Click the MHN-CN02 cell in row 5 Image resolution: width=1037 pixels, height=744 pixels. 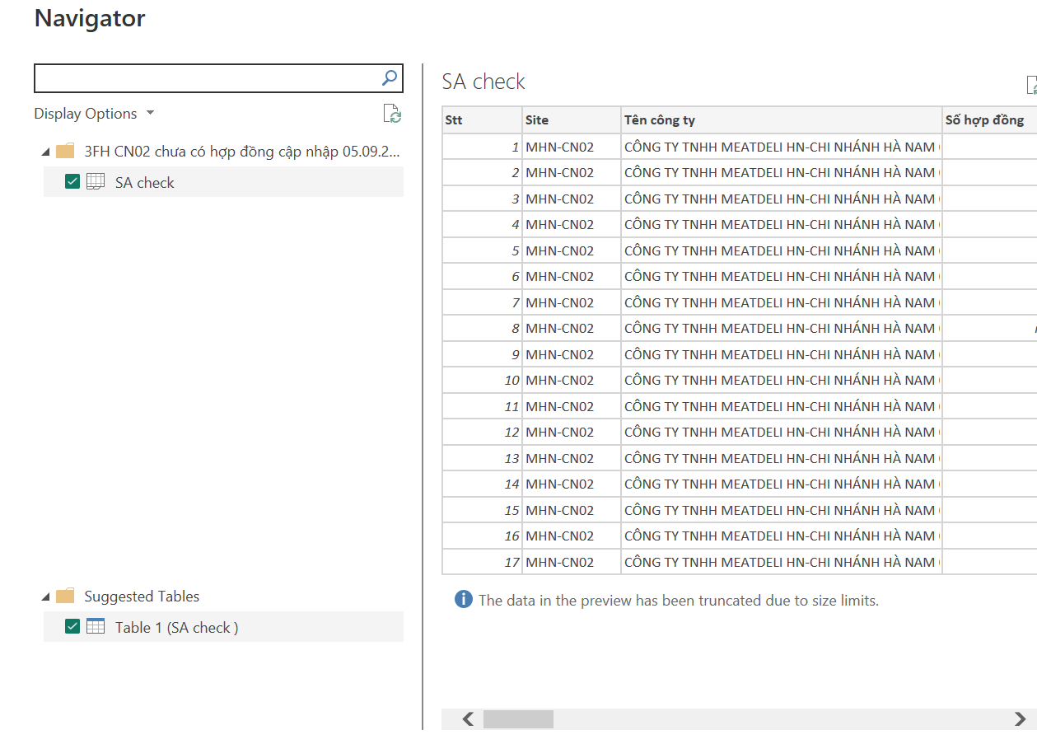point(572,250)
